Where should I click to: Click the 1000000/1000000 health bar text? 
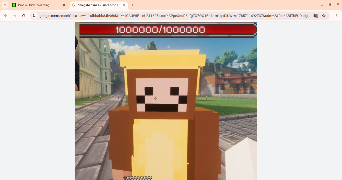(x=160, y=30)
